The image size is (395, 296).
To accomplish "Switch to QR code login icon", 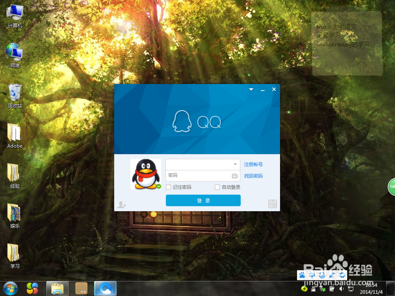I will click(273, 204).
